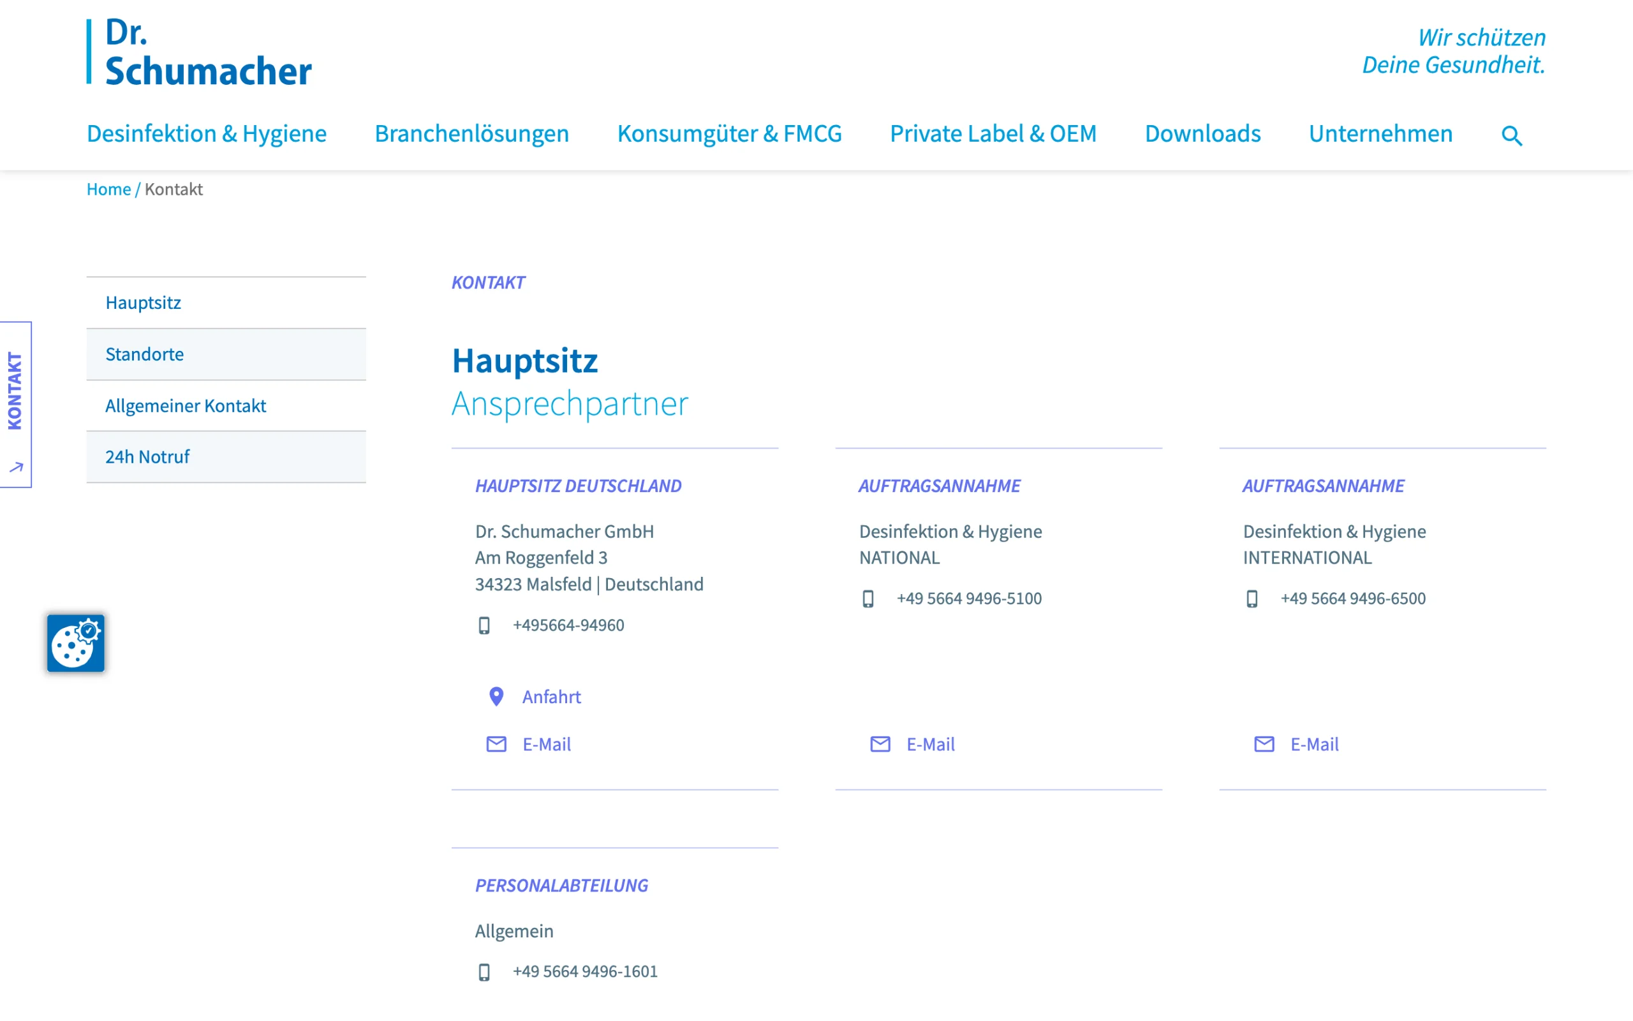Select 24h Notruf in sidebar

point(226,456)
